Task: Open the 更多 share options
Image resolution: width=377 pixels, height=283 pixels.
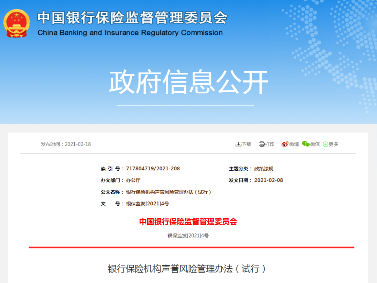Action: [333, 144]
